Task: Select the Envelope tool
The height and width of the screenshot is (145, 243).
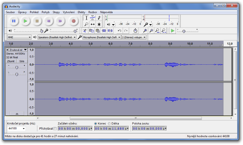Action: [93, 18]
